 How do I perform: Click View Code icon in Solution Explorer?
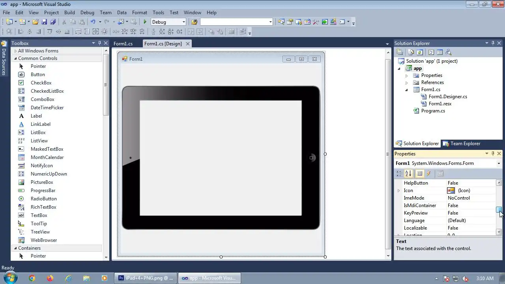pyautogui.click(x=431, y=52)
